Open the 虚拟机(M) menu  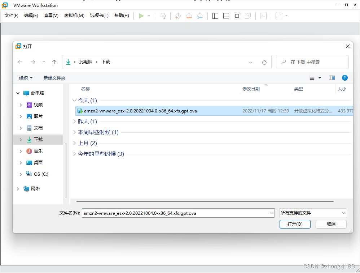(x=74, y=16)
